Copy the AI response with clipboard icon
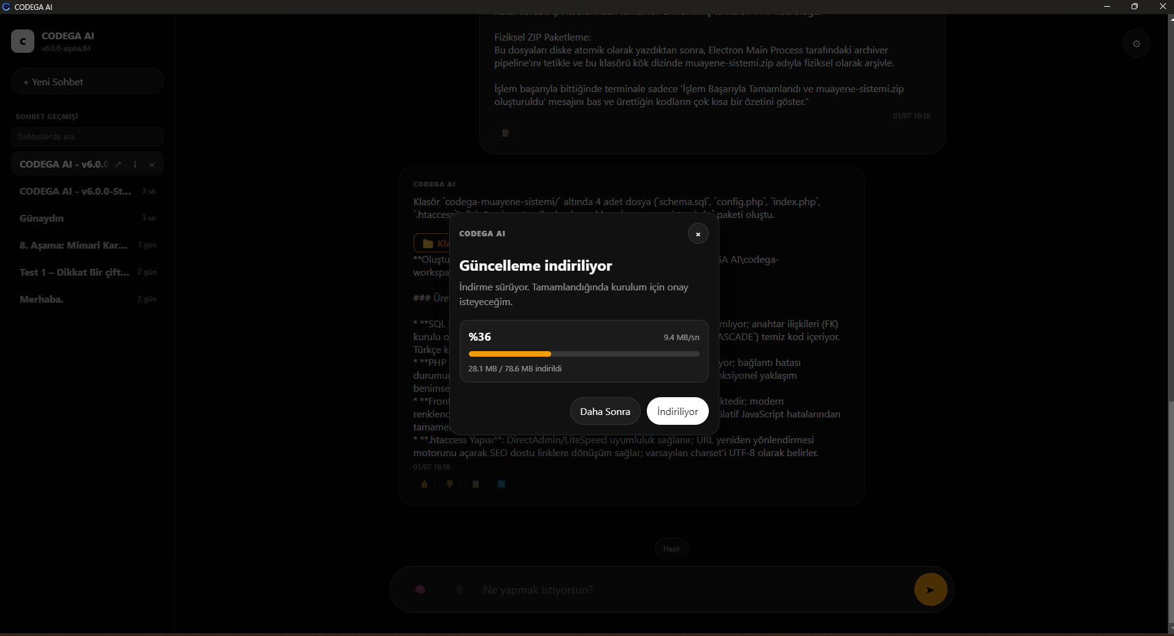Image resolution: width=1174 pixels, height=636 pixels. pos(476,484)
